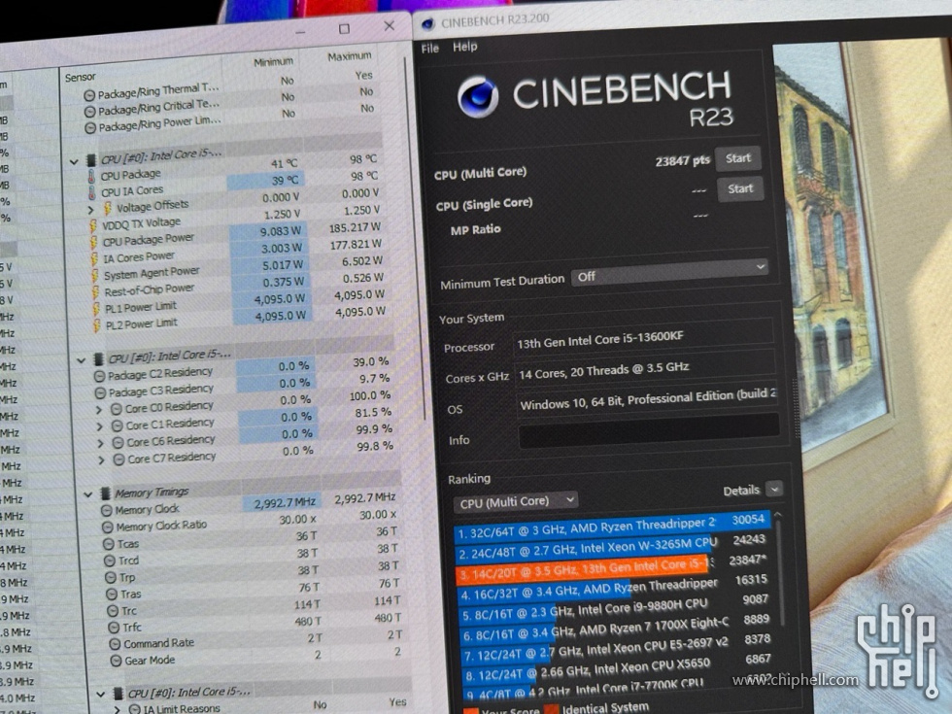Click the Trcd timing circle icon

pyautogui.click(x=110, y=561)
